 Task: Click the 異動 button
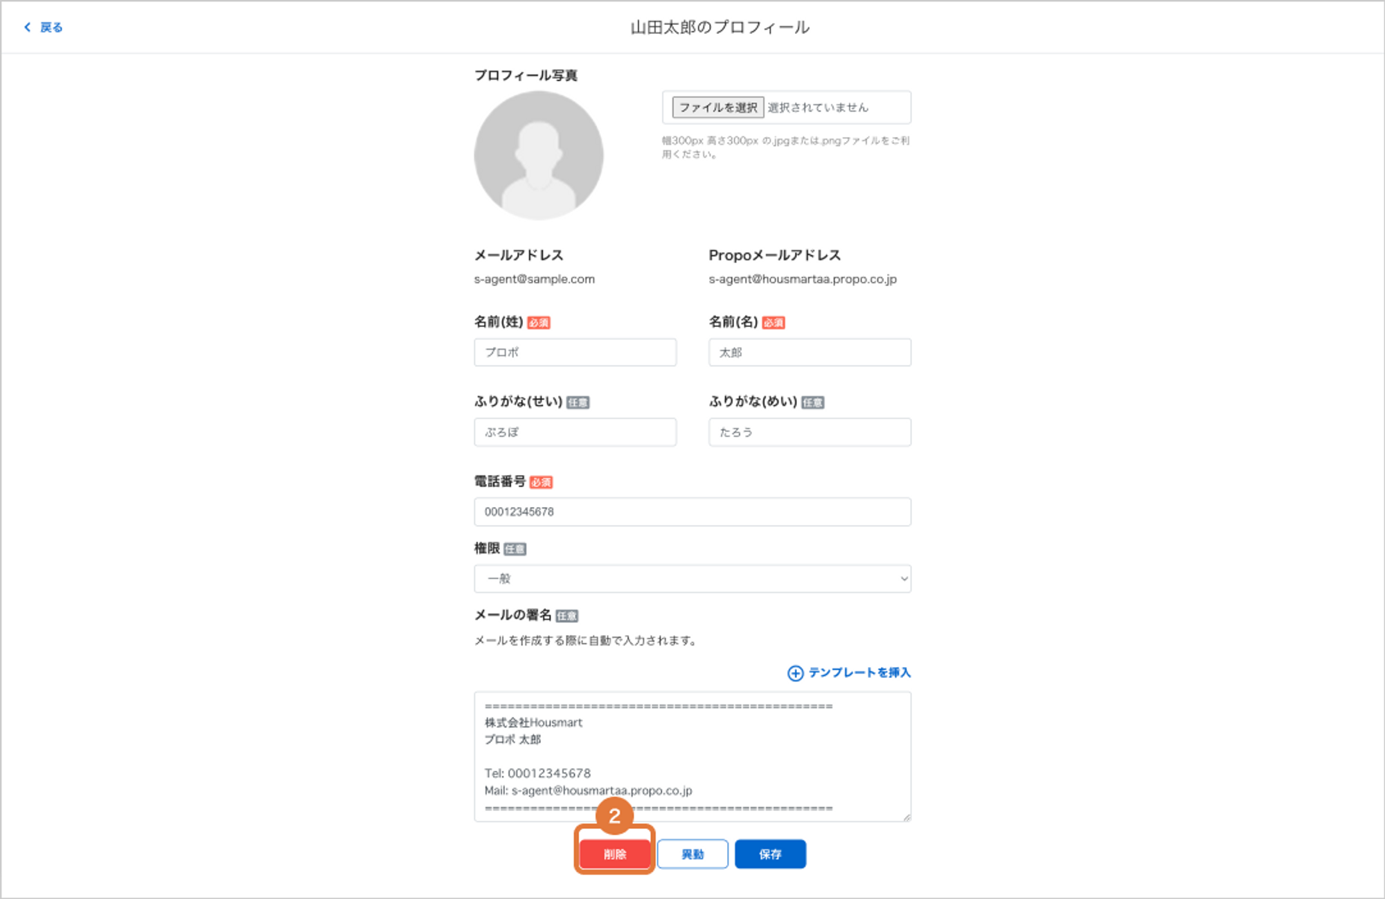click(x=692, y=854)
